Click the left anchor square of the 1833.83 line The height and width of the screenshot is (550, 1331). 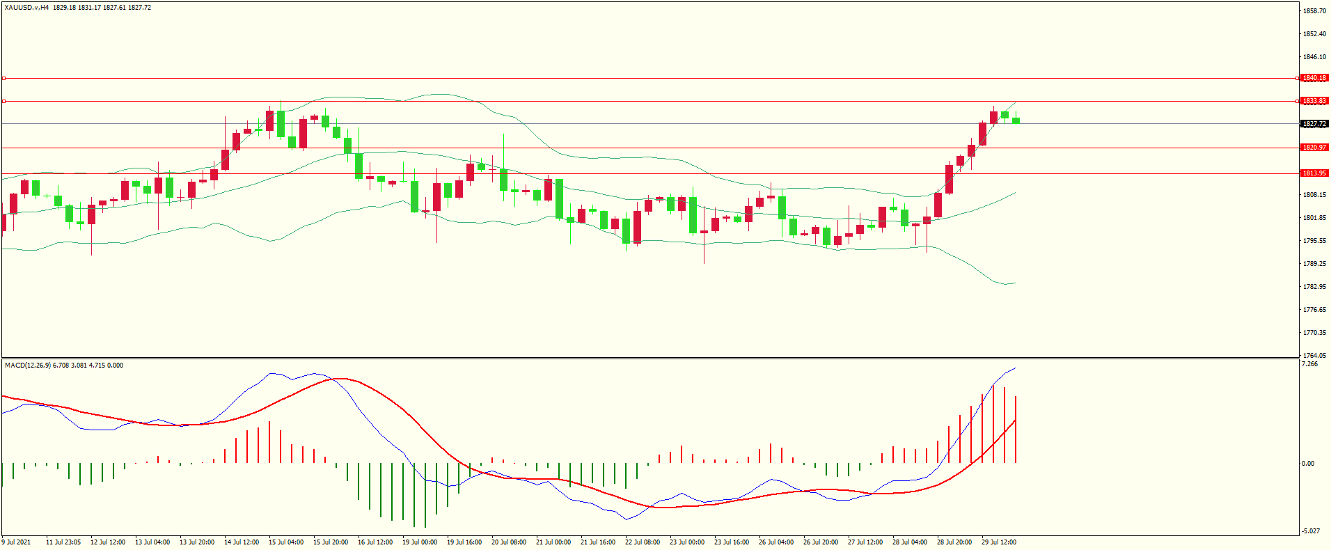[3, 102]
